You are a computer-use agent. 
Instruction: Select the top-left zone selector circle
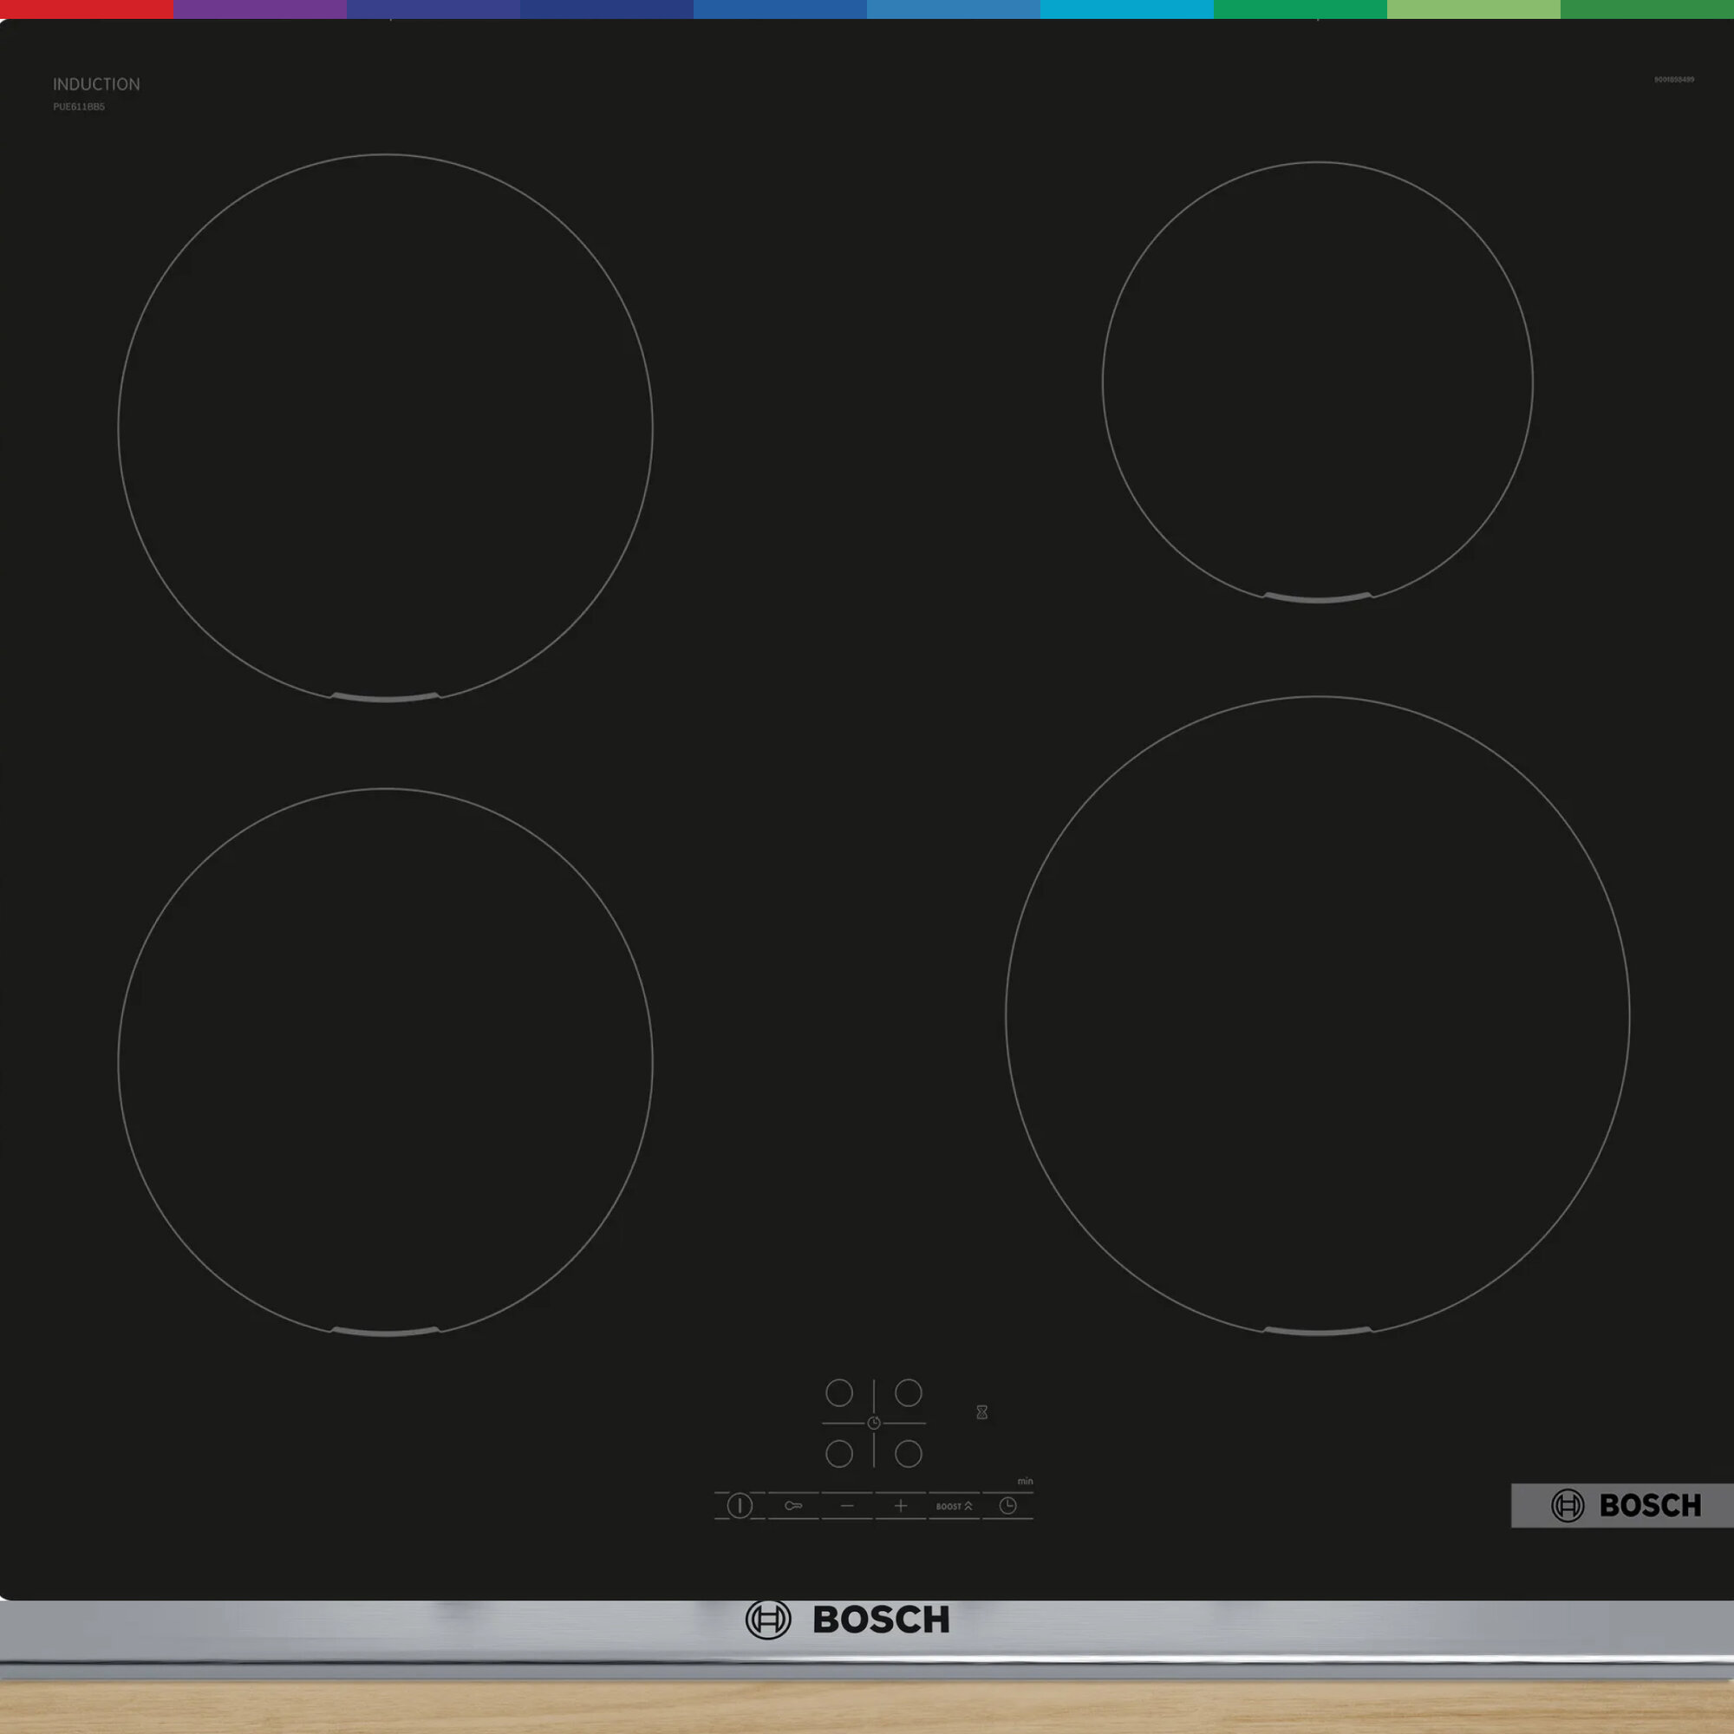point(839,1393)
